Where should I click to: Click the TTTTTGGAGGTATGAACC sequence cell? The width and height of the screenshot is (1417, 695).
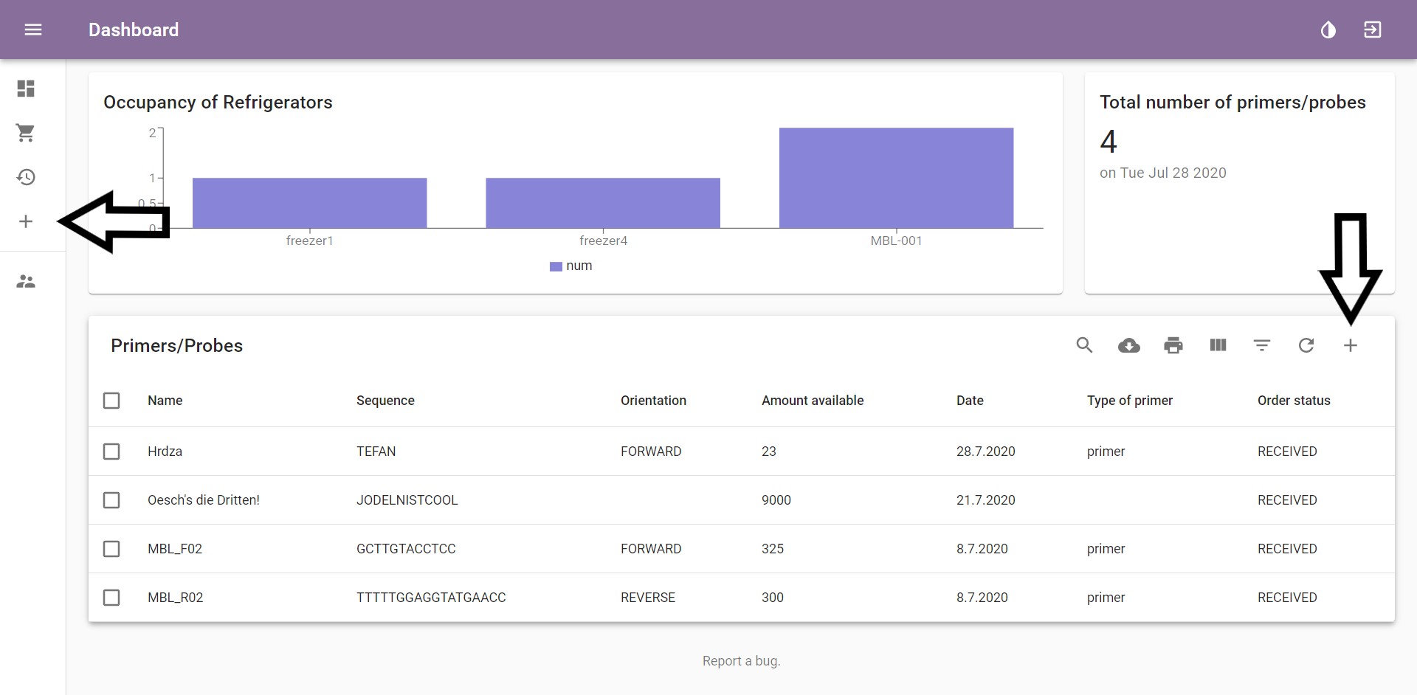(431, 598)
